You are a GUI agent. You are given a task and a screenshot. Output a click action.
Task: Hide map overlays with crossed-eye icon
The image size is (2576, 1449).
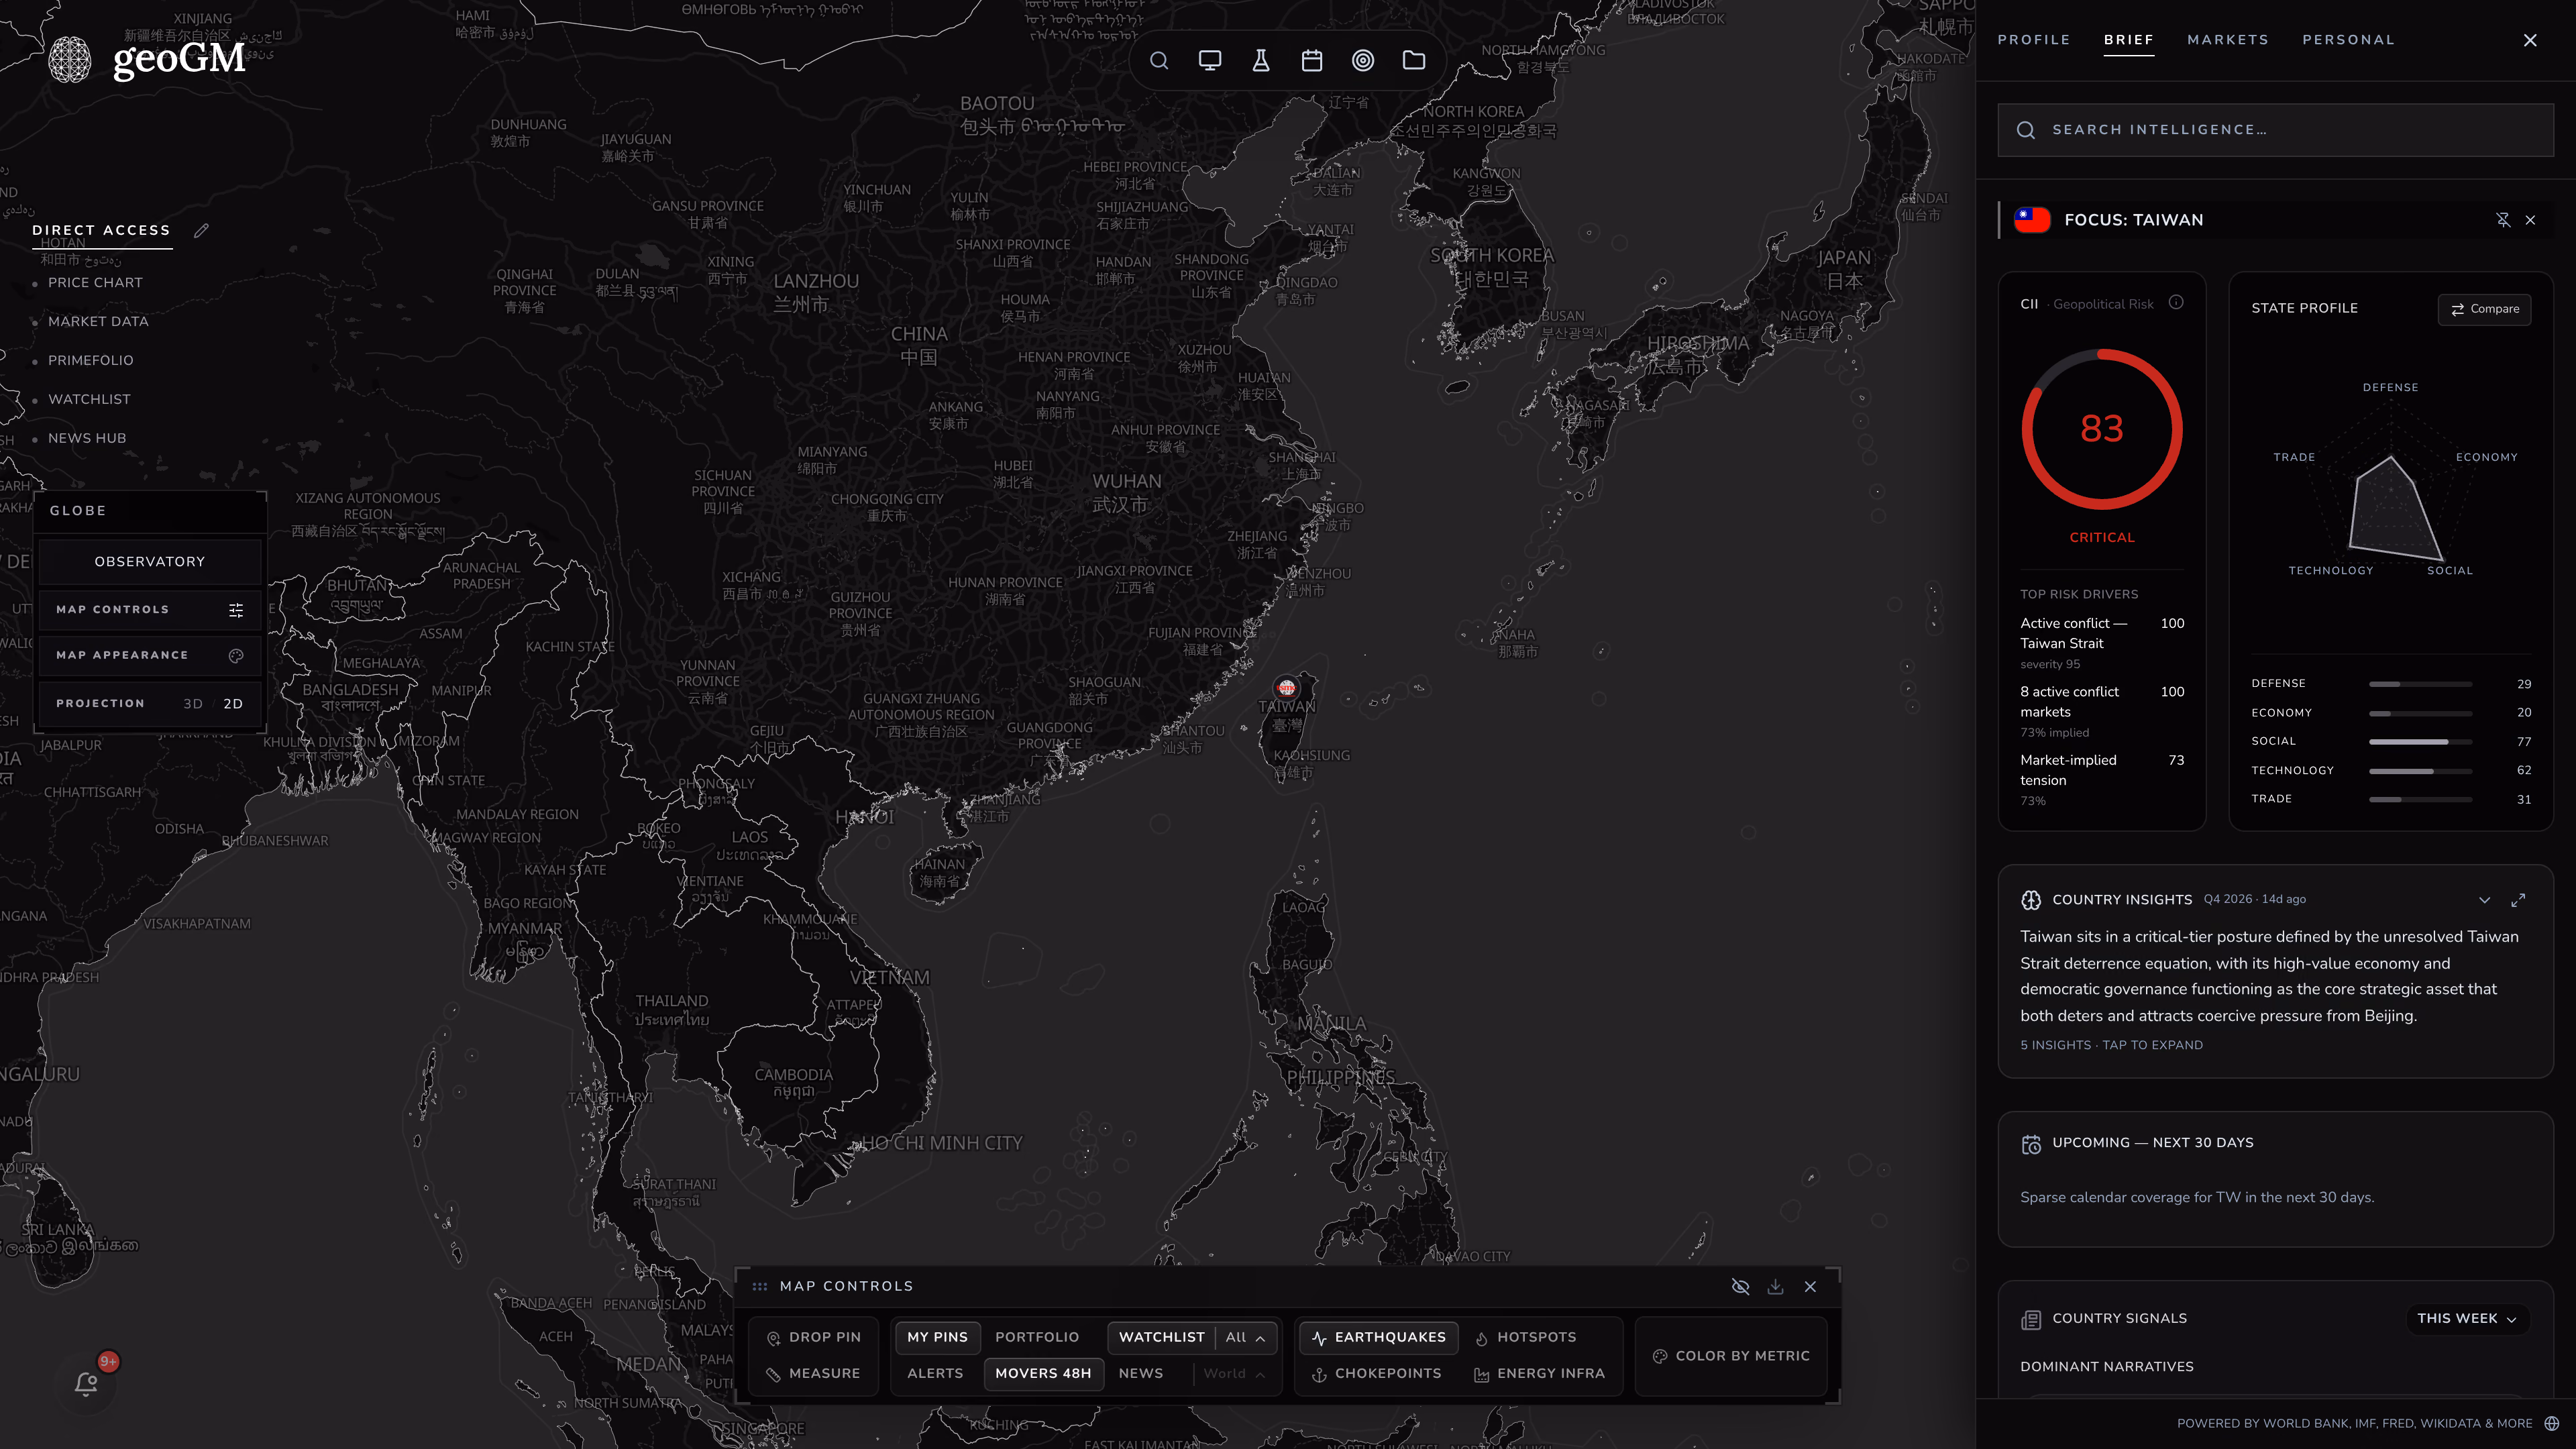1740,1287
